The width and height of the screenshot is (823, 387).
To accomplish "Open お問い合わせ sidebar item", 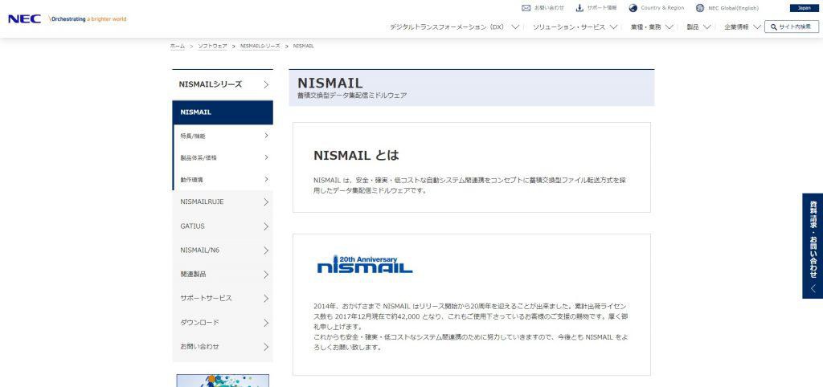I will click(x=223, y=347).
